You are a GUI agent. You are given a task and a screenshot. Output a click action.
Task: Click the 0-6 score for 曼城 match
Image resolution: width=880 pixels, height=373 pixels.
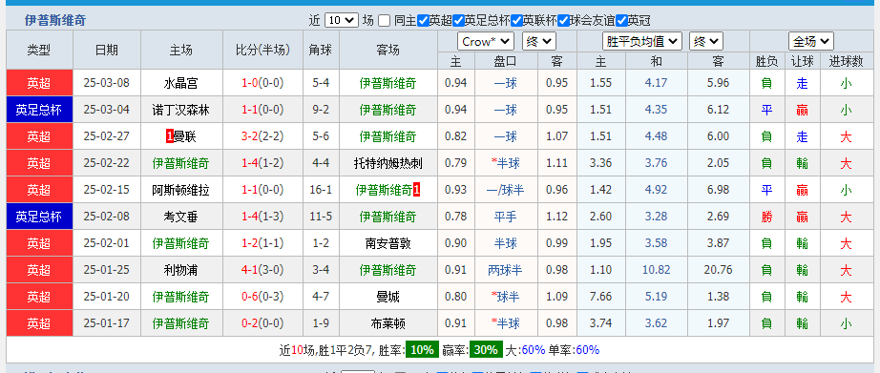coord(250,297)
